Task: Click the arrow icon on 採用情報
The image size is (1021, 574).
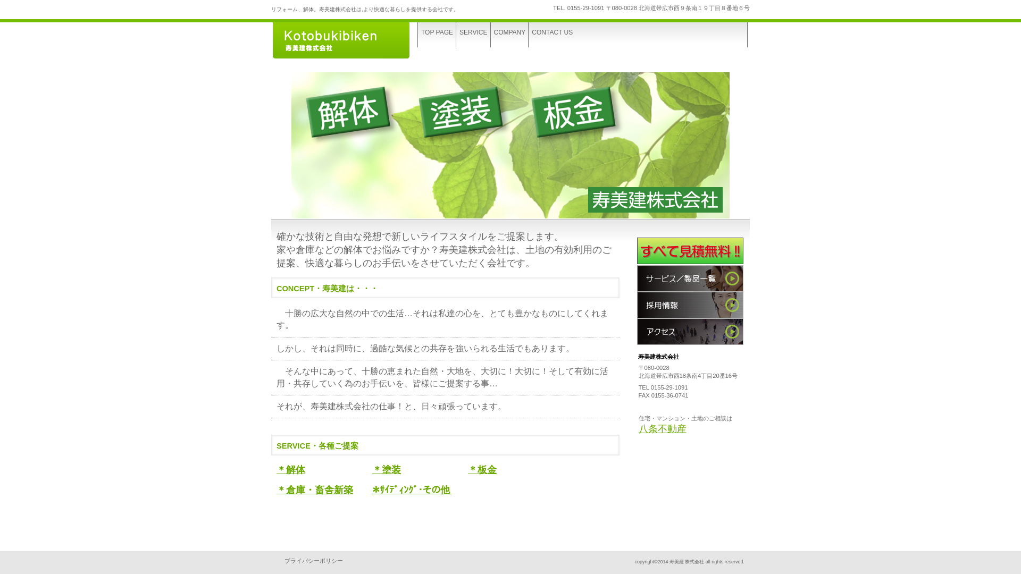Action: click(732, 305)
